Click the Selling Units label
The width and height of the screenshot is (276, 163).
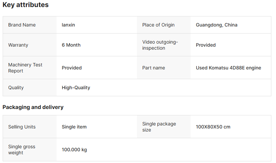(22, 127)
